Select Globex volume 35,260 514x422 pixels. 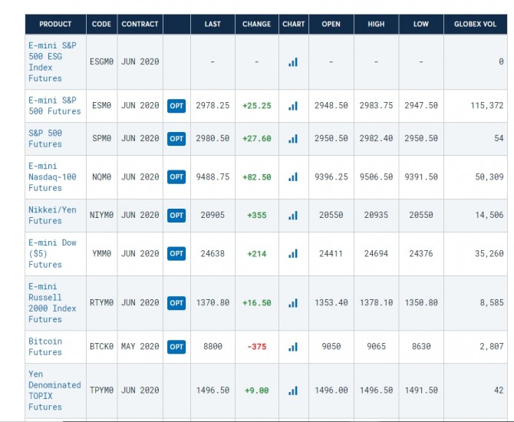(489, 253)
